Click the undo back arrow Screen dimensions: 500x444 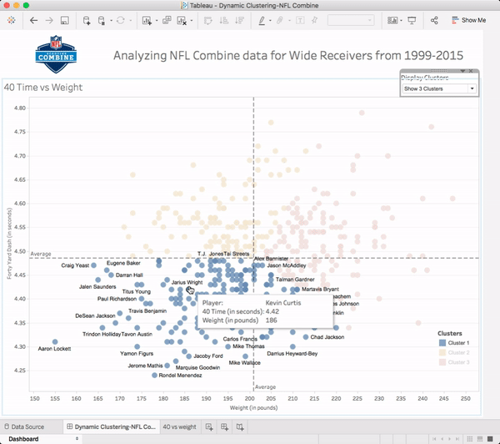point(33,20)
